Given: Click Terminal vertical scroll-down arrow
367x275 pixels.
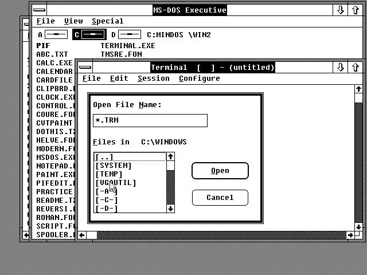Looking at the screenshot, I should tap(358, 227).
